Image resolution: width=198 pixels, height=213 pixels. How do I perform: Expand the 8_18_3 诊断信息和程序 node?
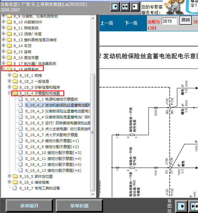(9, 87)
